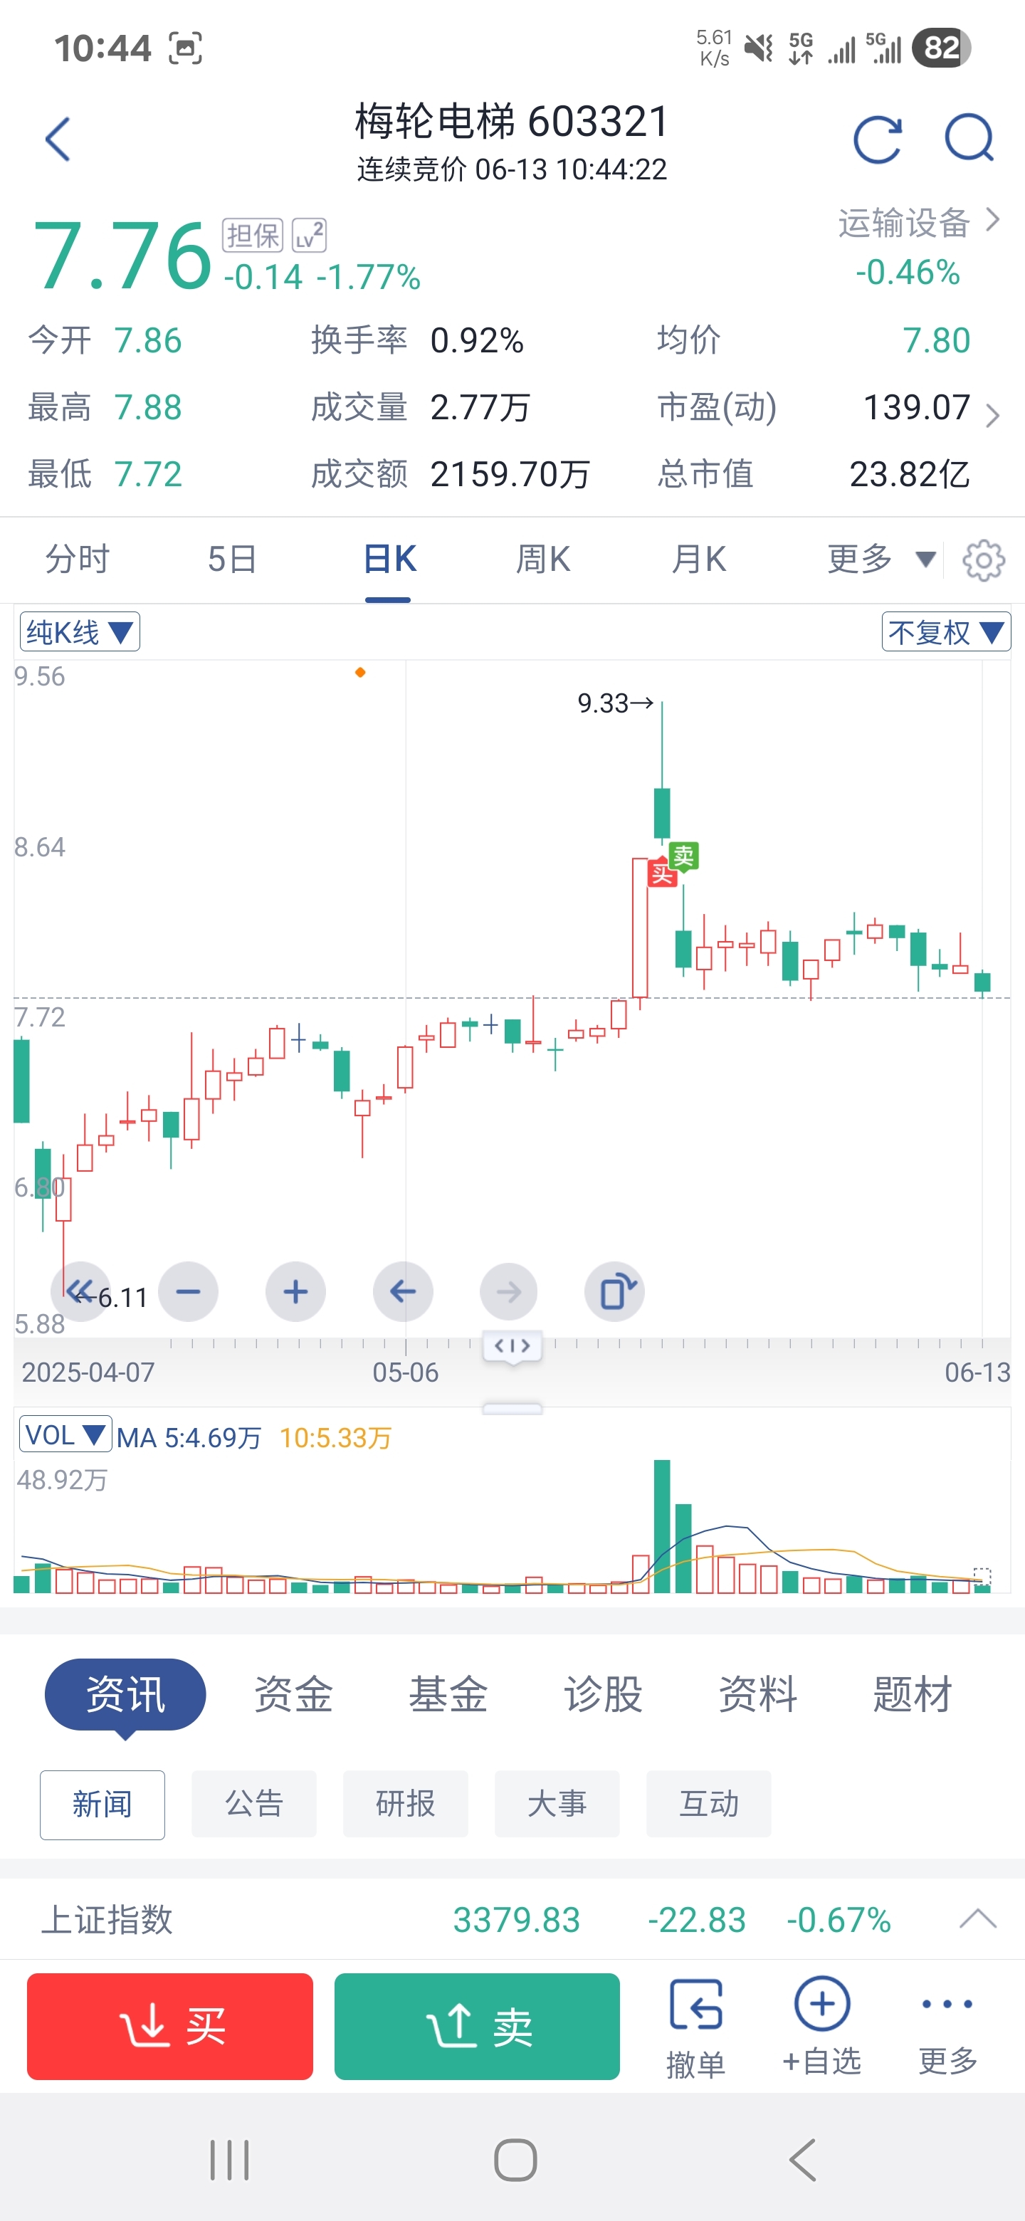This screenshot has height=2221, width=1025.
Task: Tap the red 买 buy button
Action: (x=170, y=2026)
